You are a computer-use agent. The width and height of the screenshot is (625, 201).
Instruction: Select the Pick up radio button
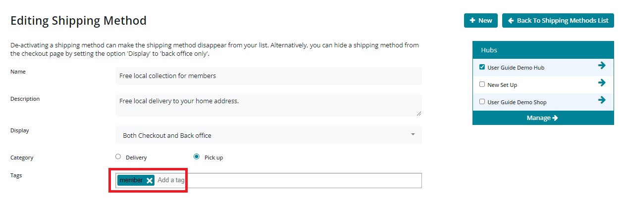pyautogui.click(x=197, y=157)
